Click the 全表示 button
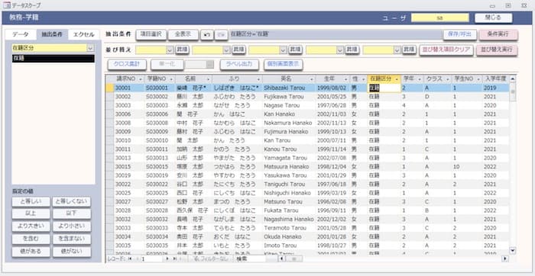 tap(183, 34)
